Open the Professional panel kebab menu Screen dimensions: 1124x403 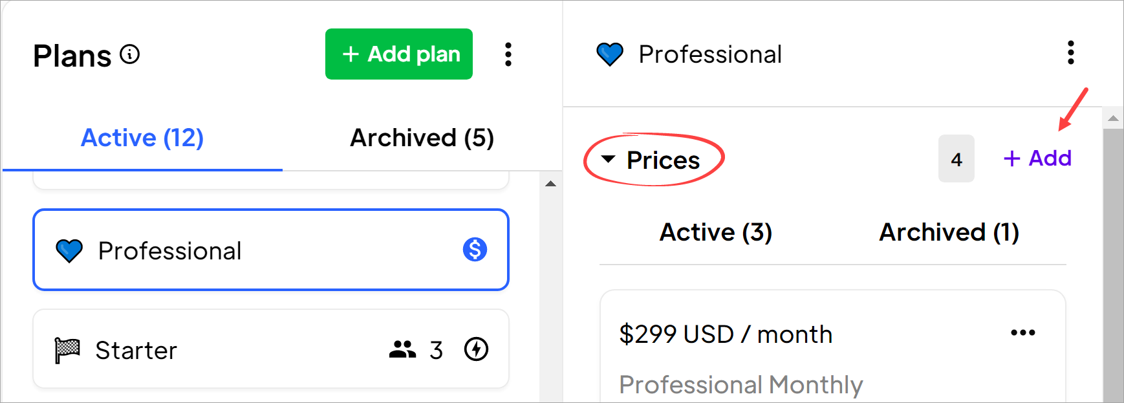(x=1071, y=53)
